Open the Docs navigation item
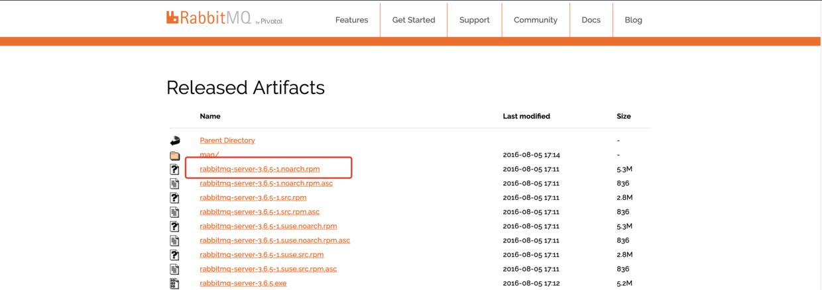Viewport: 822px width, 290px height. click(591, 20)
